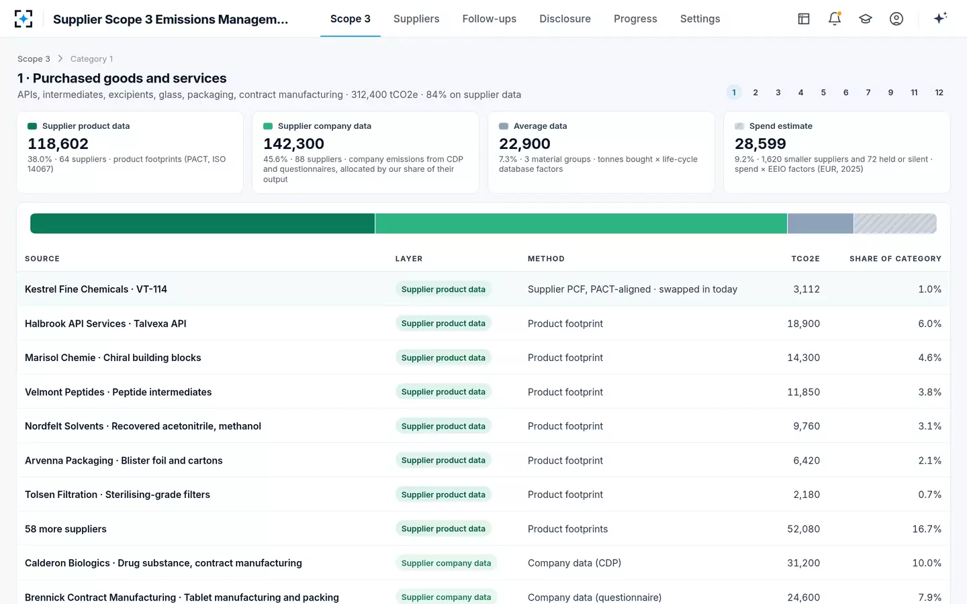967x604 pixels.
Task: Select the Supplier product data card
Action: click(x=130, y=152)
